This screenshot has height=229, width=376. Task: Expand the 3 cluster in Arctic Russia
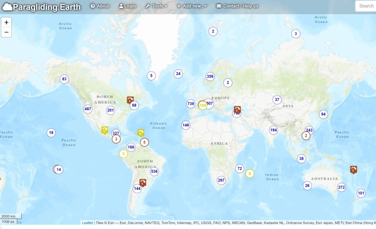tap(296, 34)
